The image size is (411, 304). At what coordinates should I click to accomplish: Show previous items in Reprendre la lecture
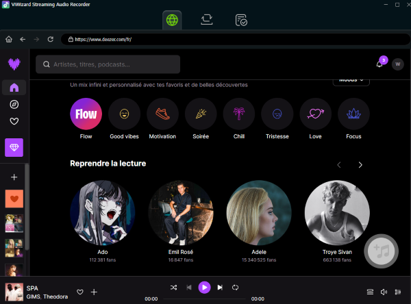point(339,165)
